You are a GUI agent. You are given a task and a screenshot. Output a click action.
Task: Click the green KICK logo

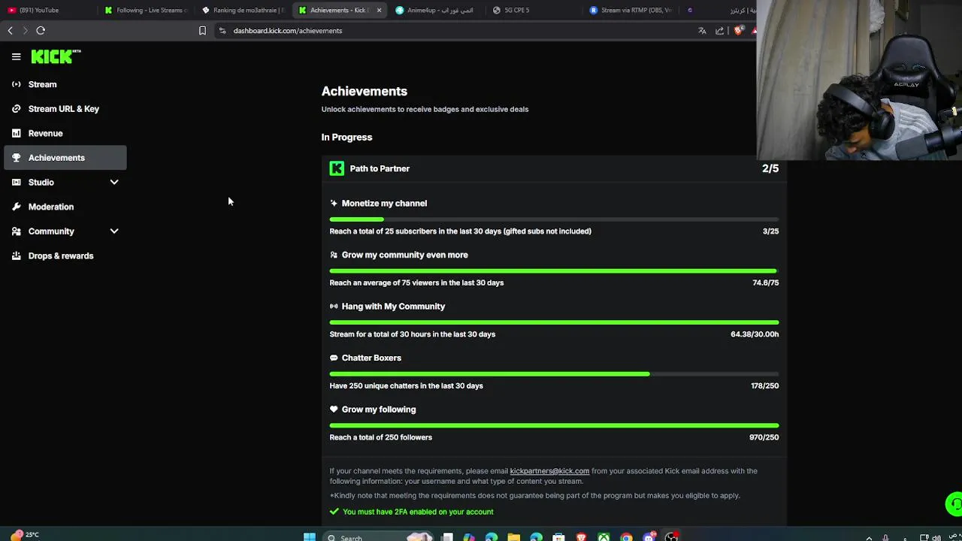55,56
